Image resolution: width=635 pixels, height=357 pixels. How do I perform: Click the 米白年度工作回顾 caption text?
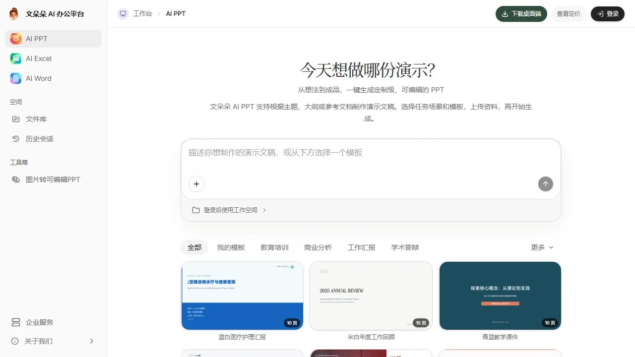pyautogui.click(x=371, y=337)
